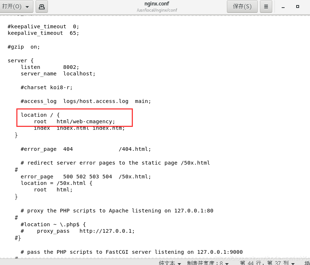
Task: Click the 'server_name localhost;' line
Action: coord(58,74)
